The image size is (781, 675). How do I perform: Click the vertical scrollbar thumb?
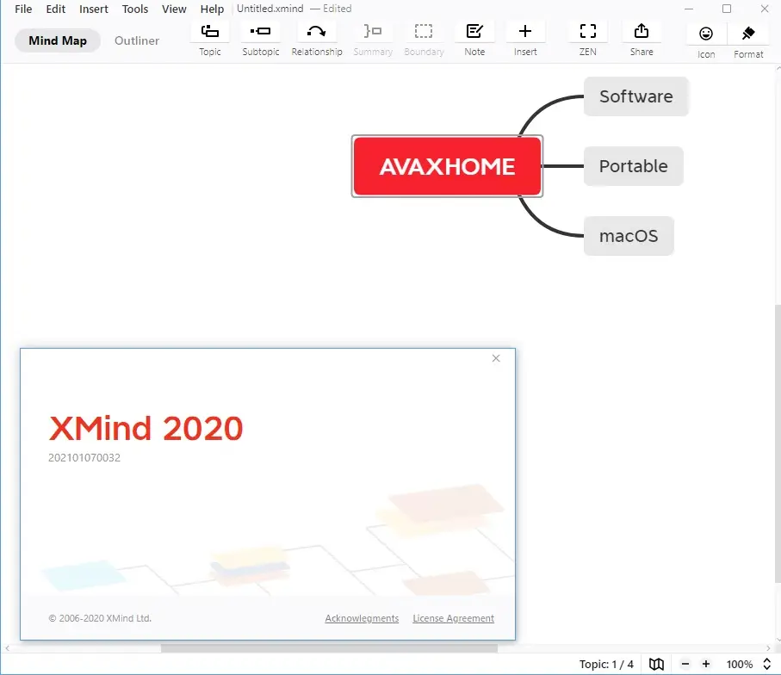coord(778,443)
